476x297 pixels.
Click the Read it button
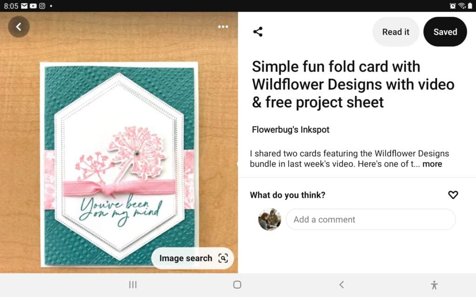tap(396, 32)
